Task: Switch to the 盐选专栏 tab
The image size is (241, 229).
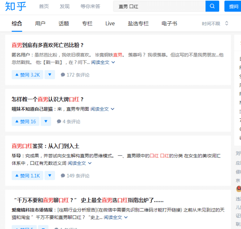Action: coord(138,23)
